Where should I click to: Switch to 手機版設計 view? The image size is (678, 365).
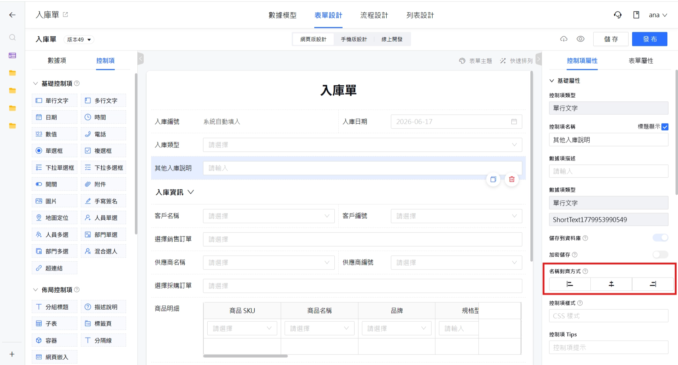[x=354, y=39]
